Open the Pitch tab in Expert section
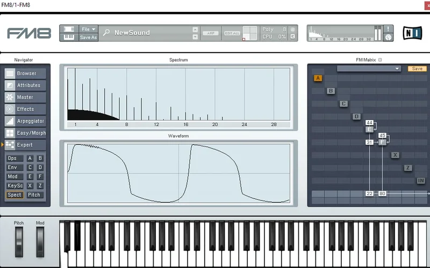This screenshot has height=268, width=430. [35, 195]
